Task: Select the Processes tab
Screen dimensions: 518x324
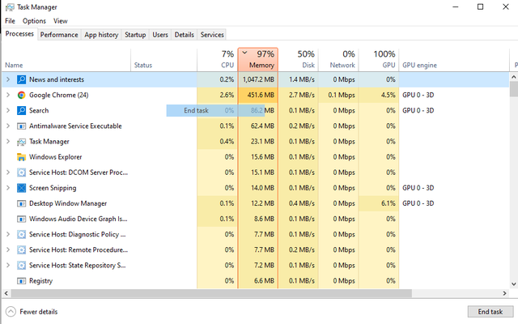Action: pyautogui.click(x=19, y=34)
